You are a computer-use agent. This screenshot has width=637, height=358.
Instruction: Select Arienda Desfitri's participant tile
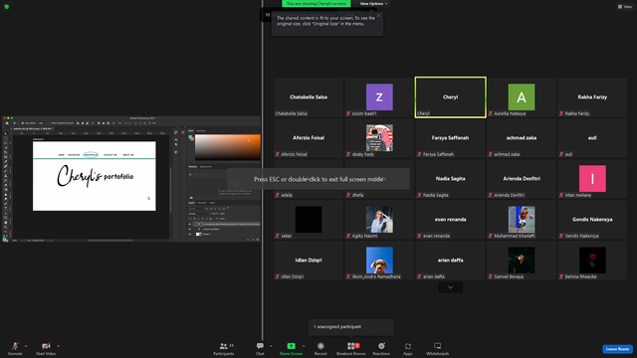pyautogui.click(x=522, y=179)
